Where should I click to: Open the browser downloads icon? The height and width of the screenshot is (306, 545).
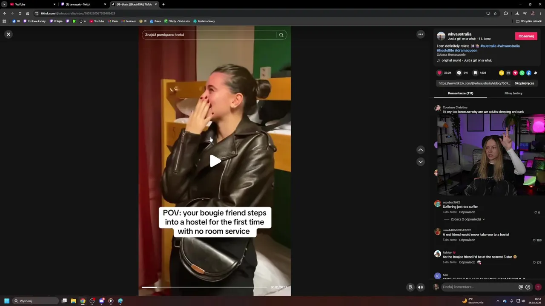pyautogui.click(x=517, y=13)
